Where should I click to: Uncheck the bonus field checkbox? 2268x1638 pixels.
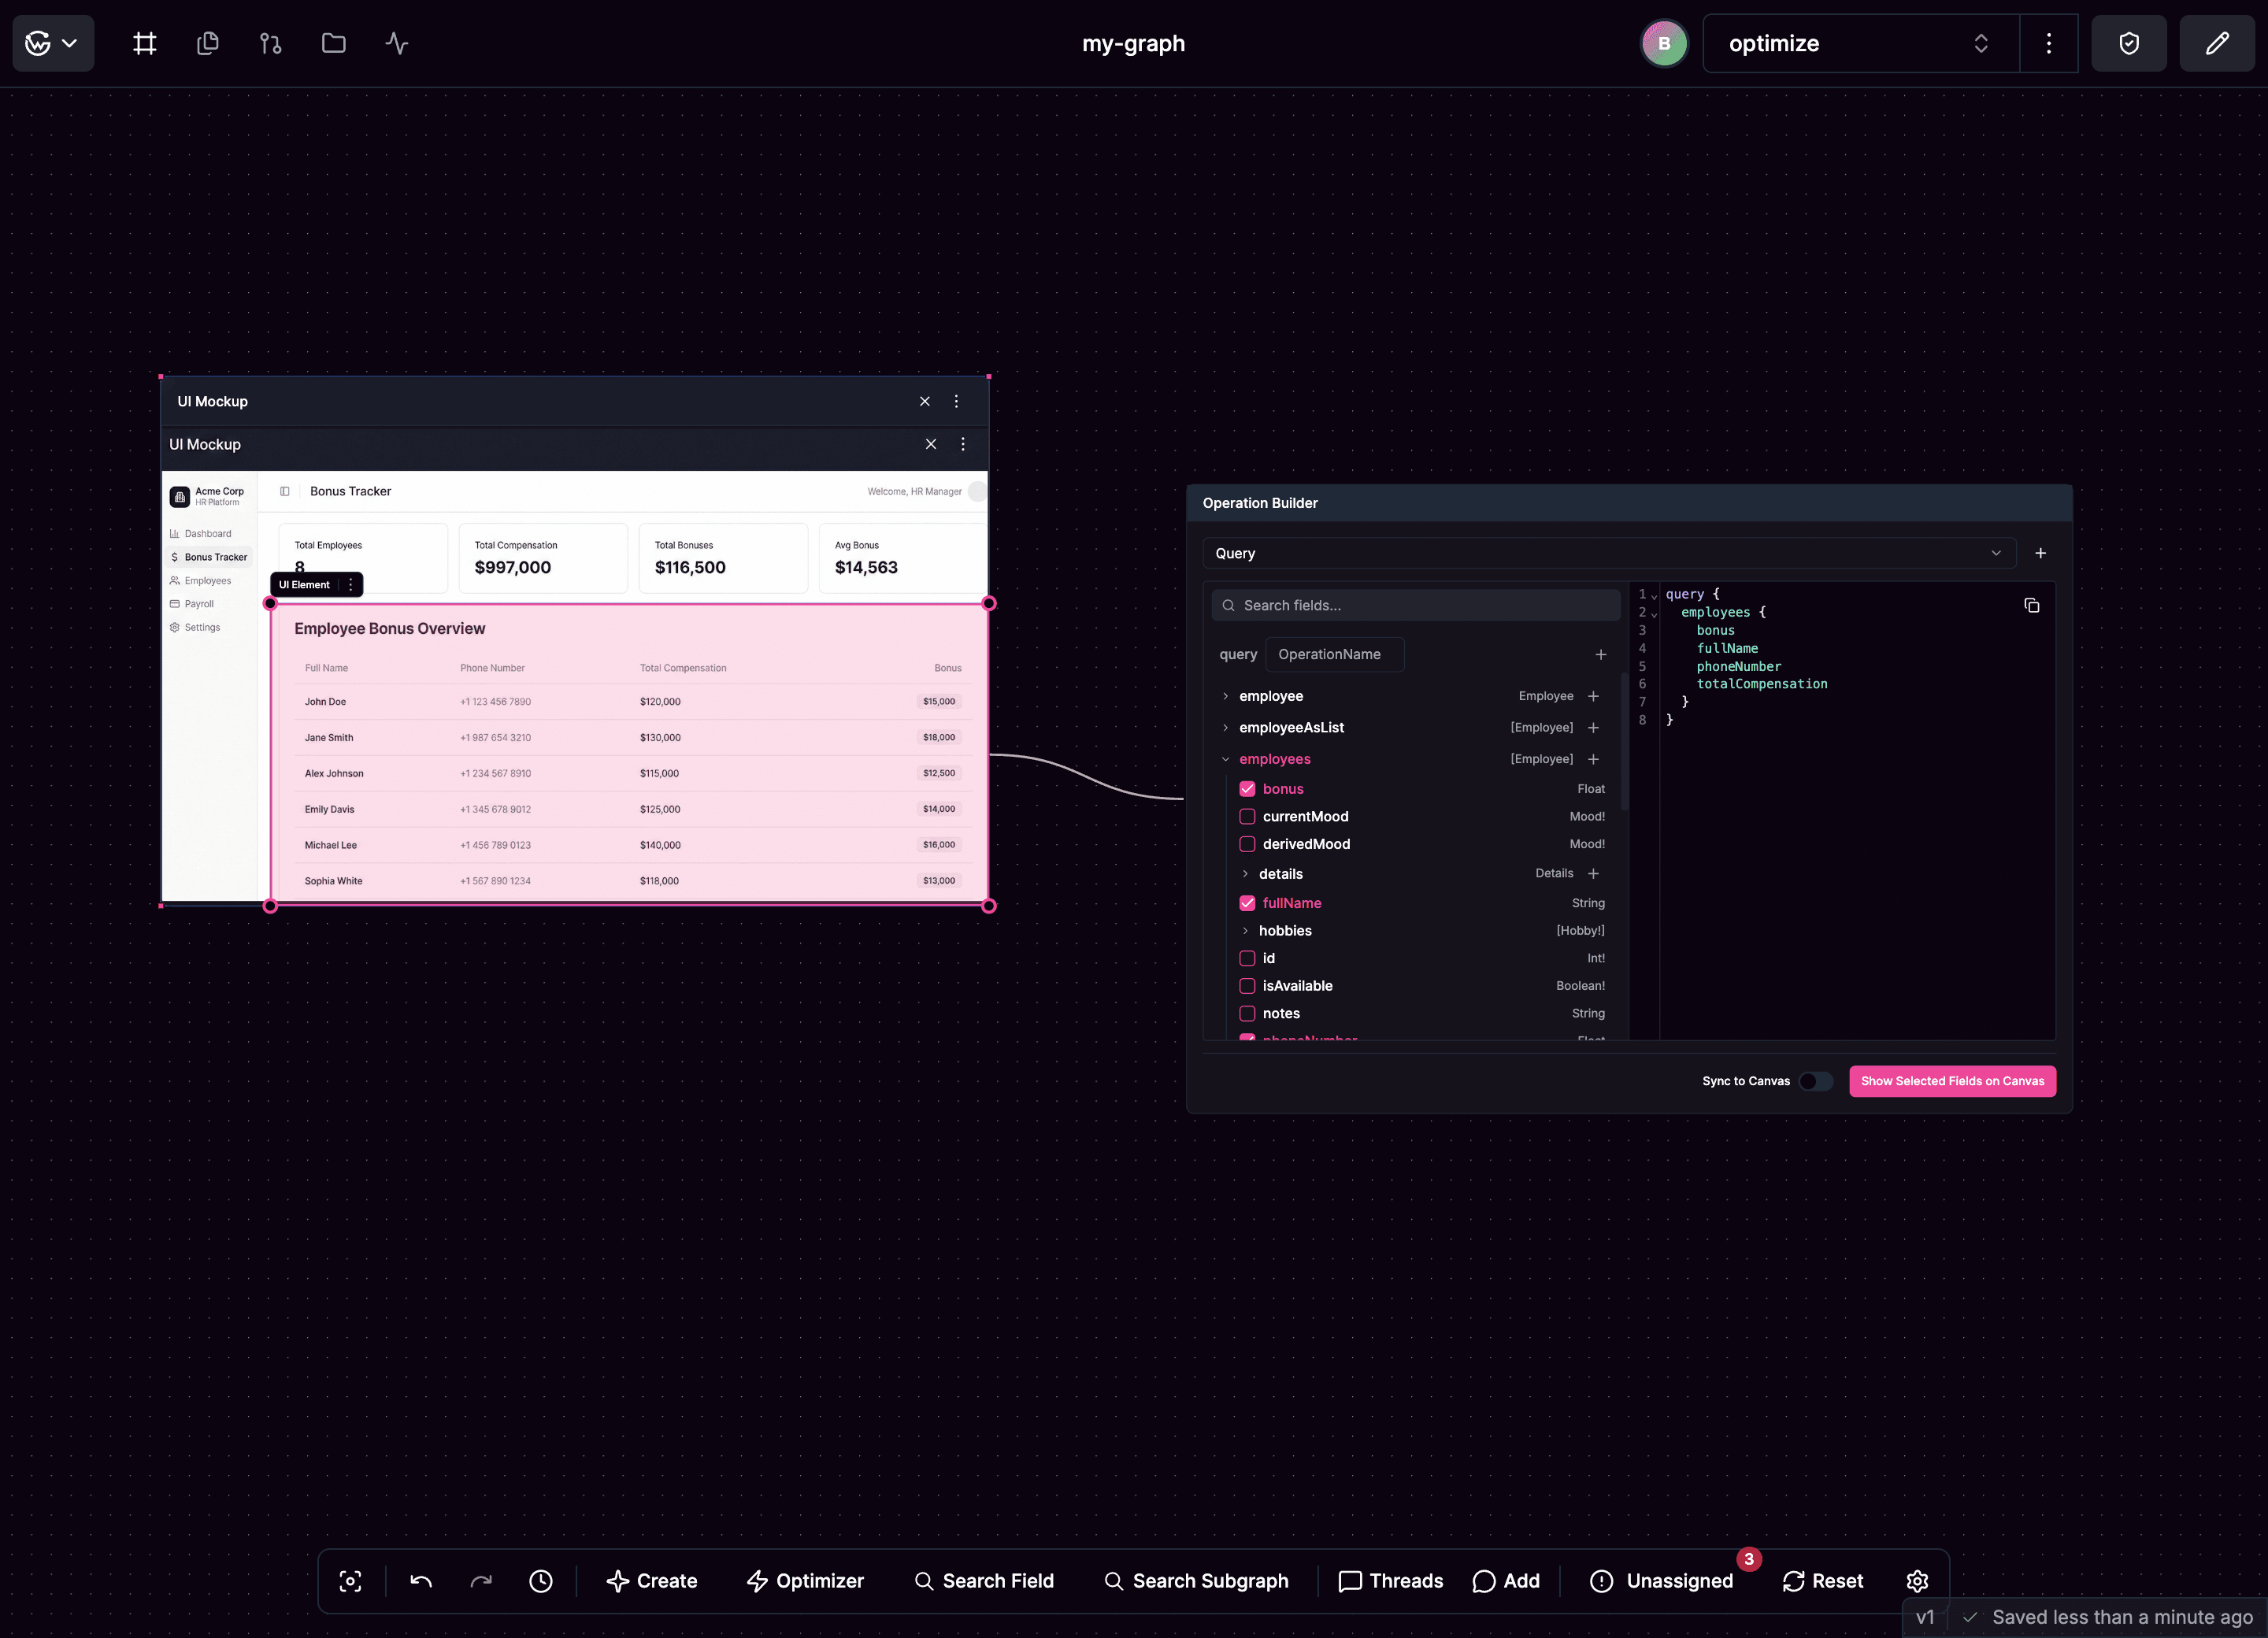coord(1247,789)
